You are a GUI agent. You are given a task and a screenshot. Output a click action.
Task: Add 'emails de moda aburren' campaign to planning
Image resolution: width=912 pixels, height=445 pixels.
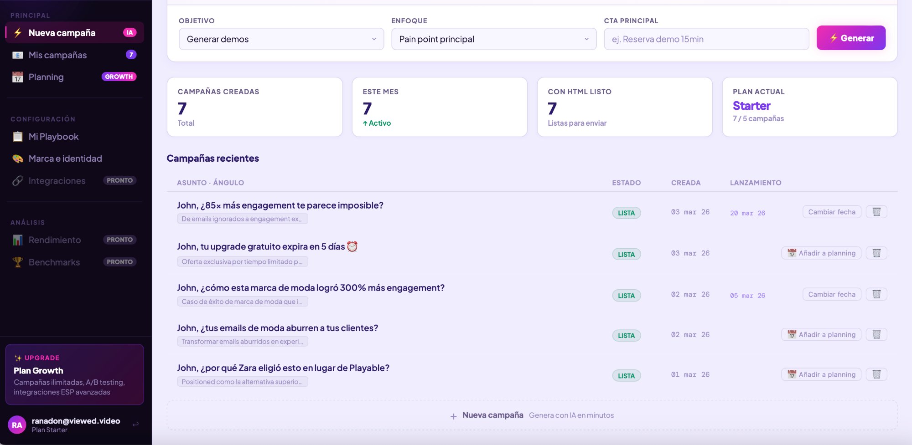coord(821,334)
